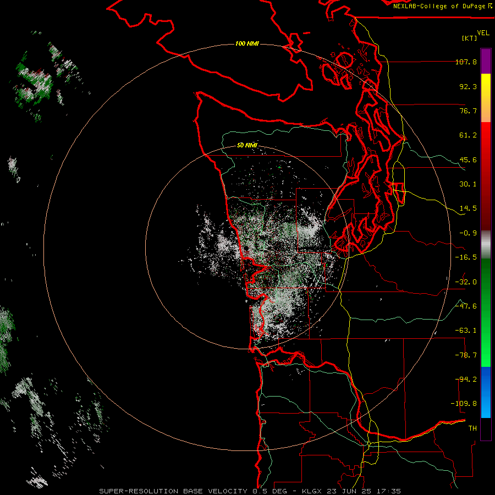
Task: Pick the gray color bar segment
Action: [x=486, y=245]
